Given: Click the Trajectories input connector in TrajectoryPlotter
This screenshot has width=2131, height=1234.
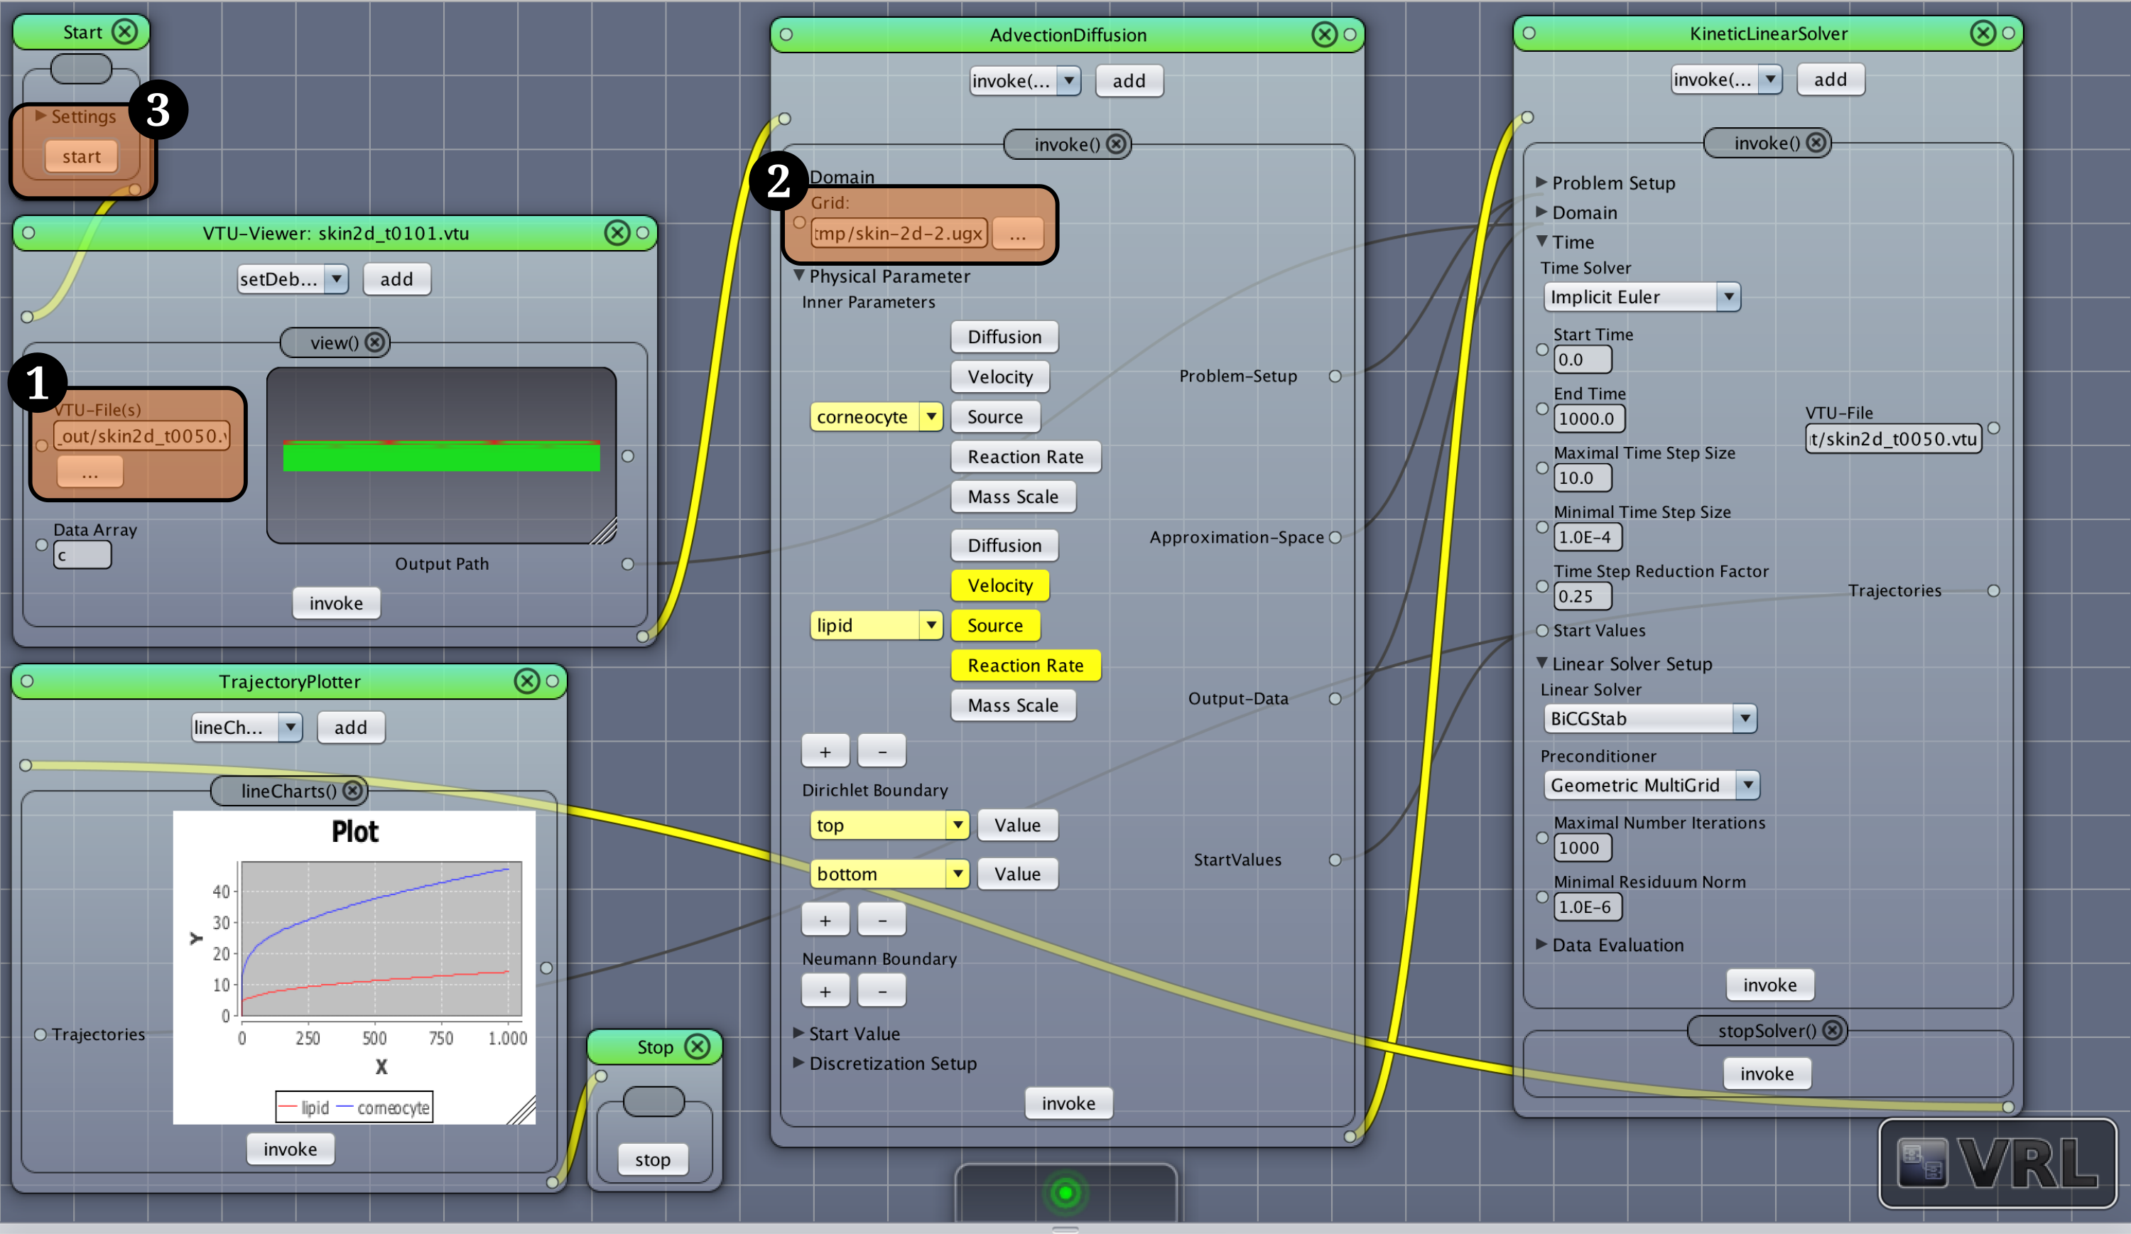Looking at the screenshot, I should tap(40, 1034).
